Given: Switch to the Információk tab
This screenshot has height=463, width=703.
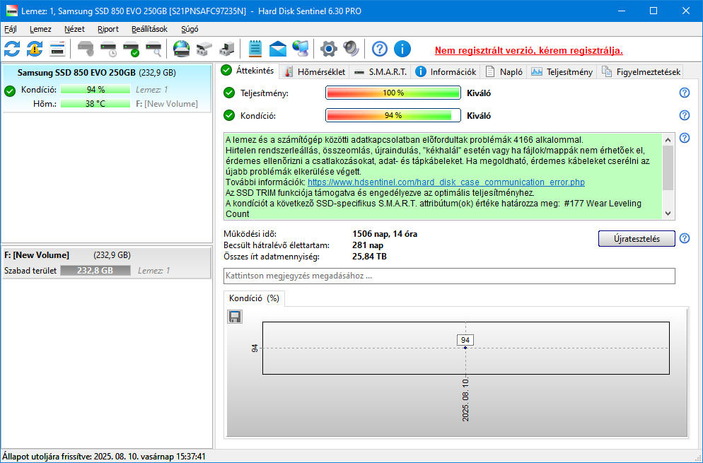Looking at the screenshot, I should [446, 71].
